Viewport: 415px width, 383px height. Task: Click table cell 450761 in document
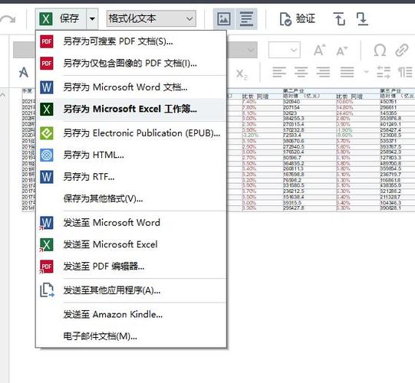point(388,102)
